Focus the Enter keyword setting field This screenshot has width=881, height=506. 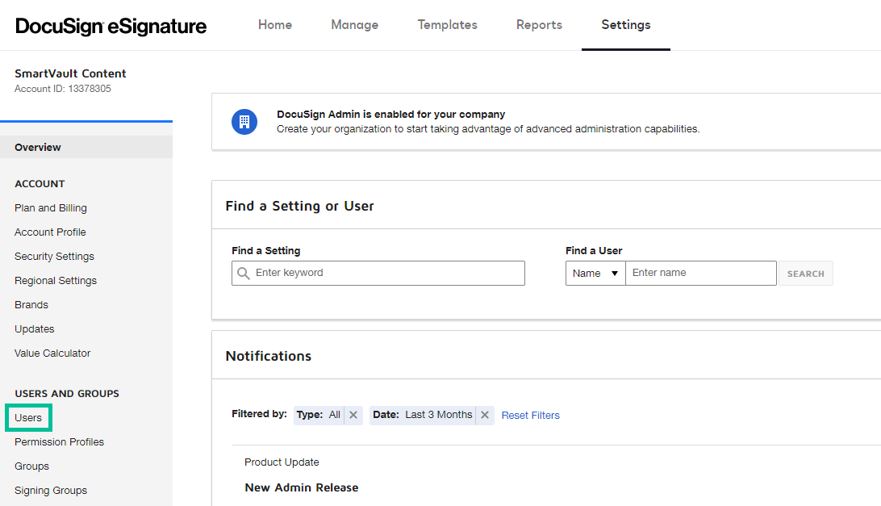pyautogui.click(x=387, y=274)
